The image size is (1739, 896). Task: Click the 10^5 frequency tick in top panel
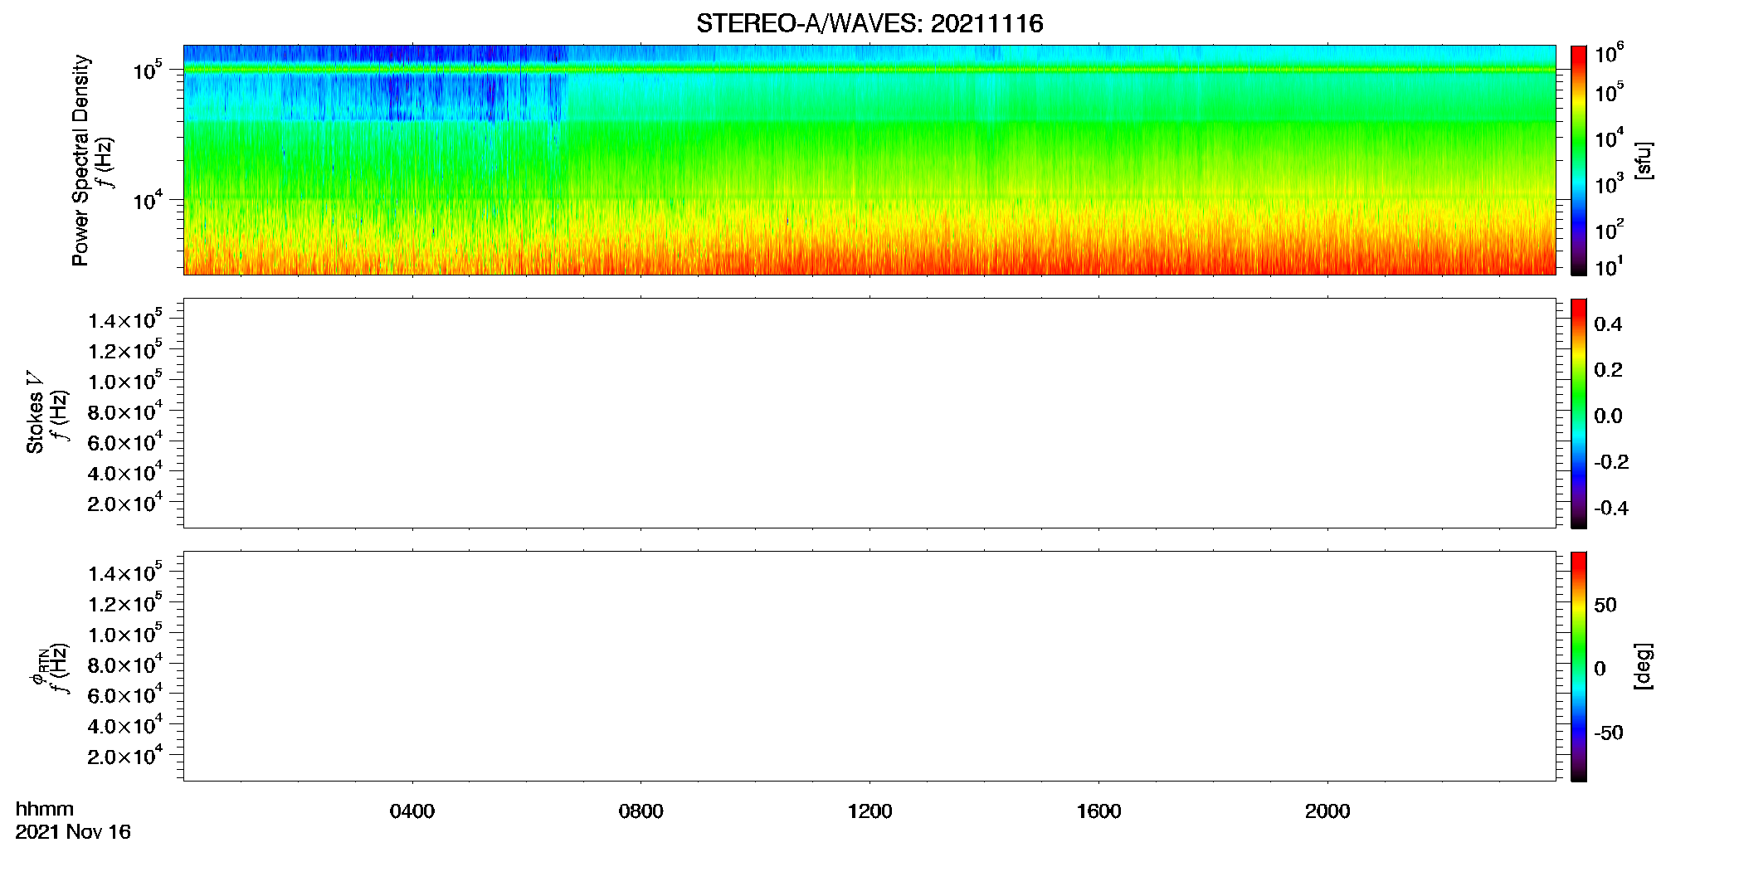(148, 70)
